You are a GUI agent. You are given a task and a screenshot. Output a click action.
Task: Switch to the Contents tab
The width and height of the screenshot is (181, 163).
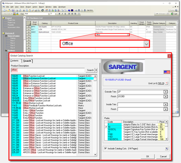point(14,61)
